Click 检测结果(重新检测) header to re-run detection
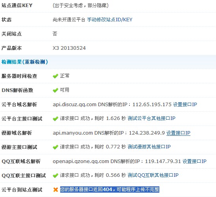The height and width of the screenshot is (197, 216). tap(25, 62)
